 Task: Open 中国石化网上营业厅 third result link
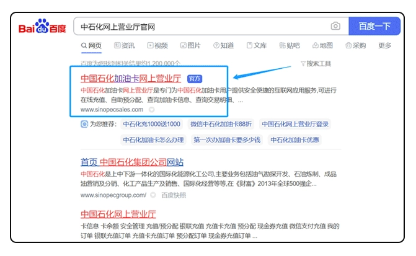pyautogui.click(x=118, y=214)
